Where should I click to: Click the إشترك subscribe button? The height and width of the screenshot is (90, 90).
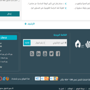(x=27, y=42)
